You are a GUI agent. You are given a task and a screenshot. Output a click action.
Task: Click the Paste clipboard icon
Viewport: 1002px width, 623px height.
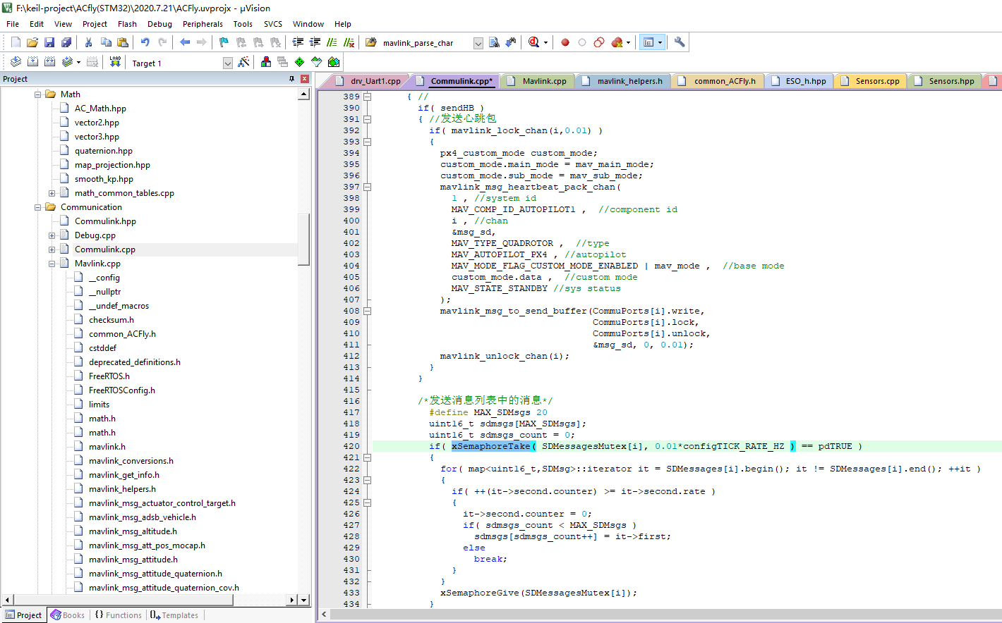pyautogui.click(x=123, y=42)
